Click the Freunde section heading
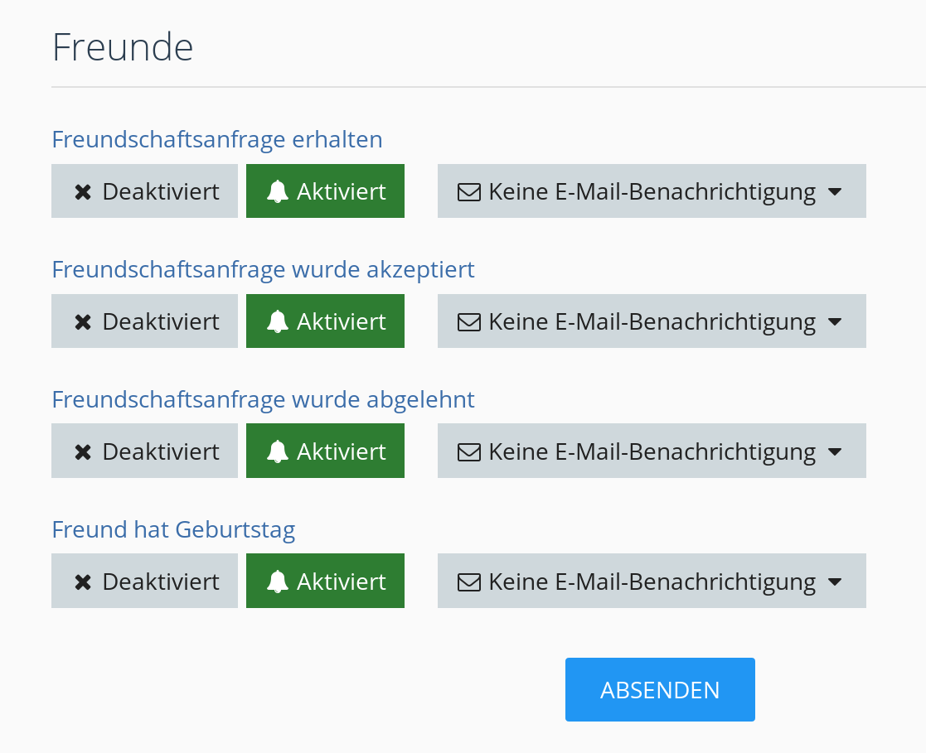 tap(123, 47)
